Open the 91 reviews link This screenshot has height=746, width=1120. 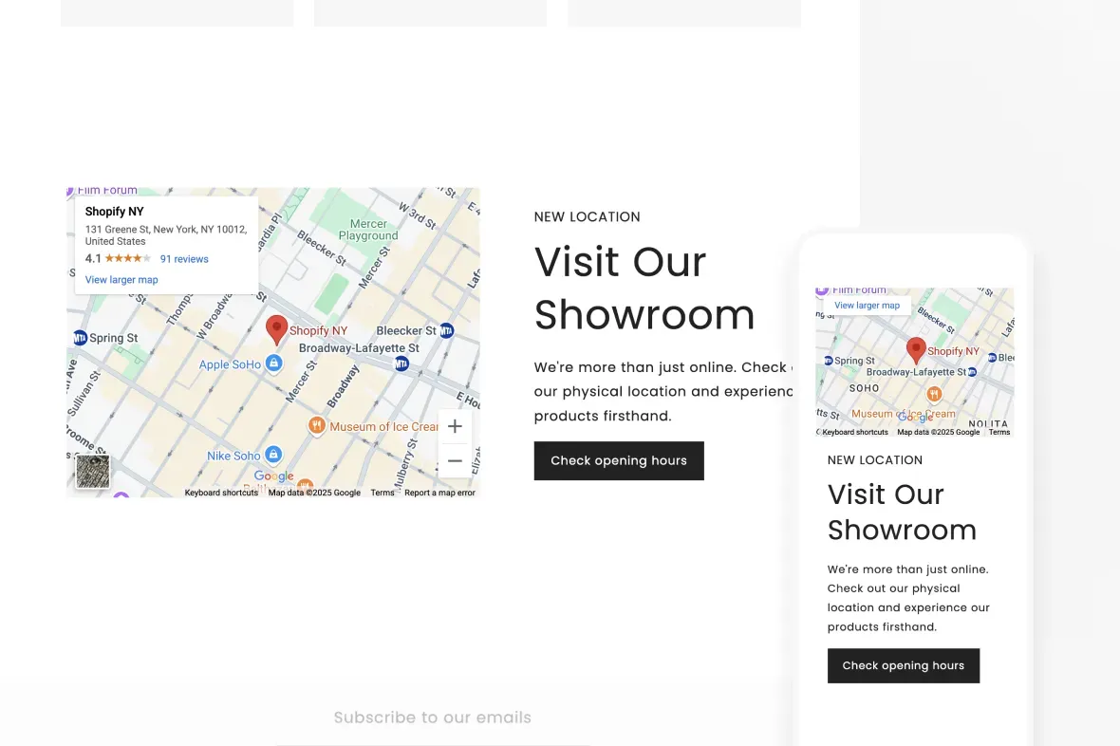tap(184, 259)
